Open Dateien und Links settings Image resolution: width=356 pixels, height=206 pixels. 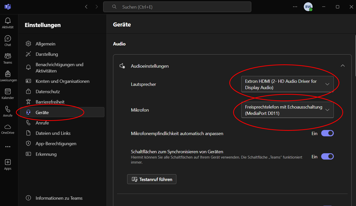62,133
